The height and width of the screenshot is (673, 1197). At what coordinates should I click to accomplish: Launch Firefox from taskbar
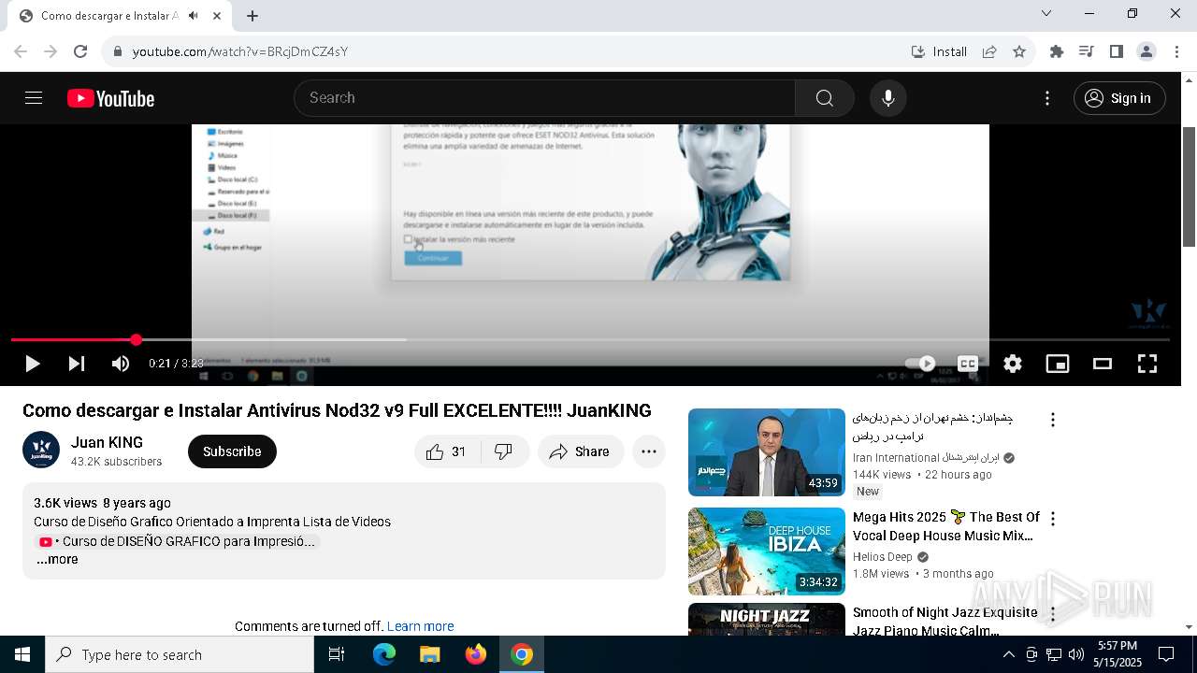475,654
